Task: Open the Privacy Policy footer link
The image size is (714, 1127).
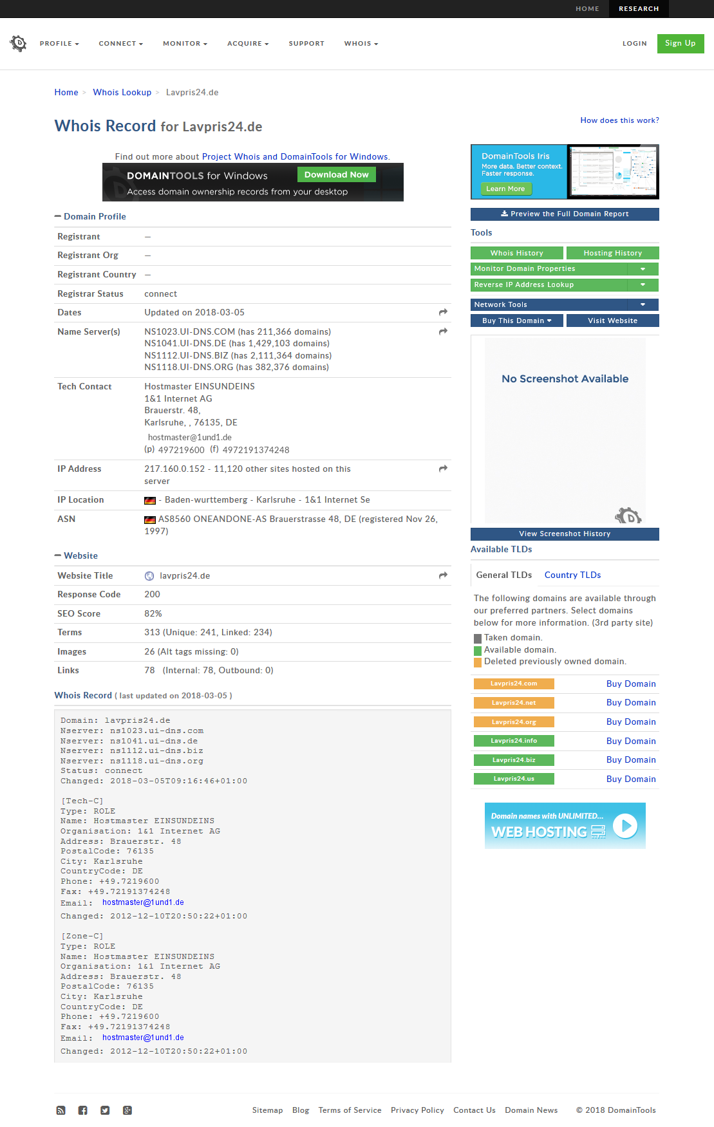Action: pyautogui.click(x=417, y=1110)
